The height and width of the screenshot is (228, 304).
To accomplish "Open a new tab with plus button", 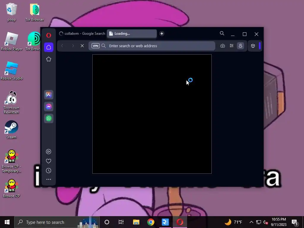I will pyautogui.click(x=162, y=34).
